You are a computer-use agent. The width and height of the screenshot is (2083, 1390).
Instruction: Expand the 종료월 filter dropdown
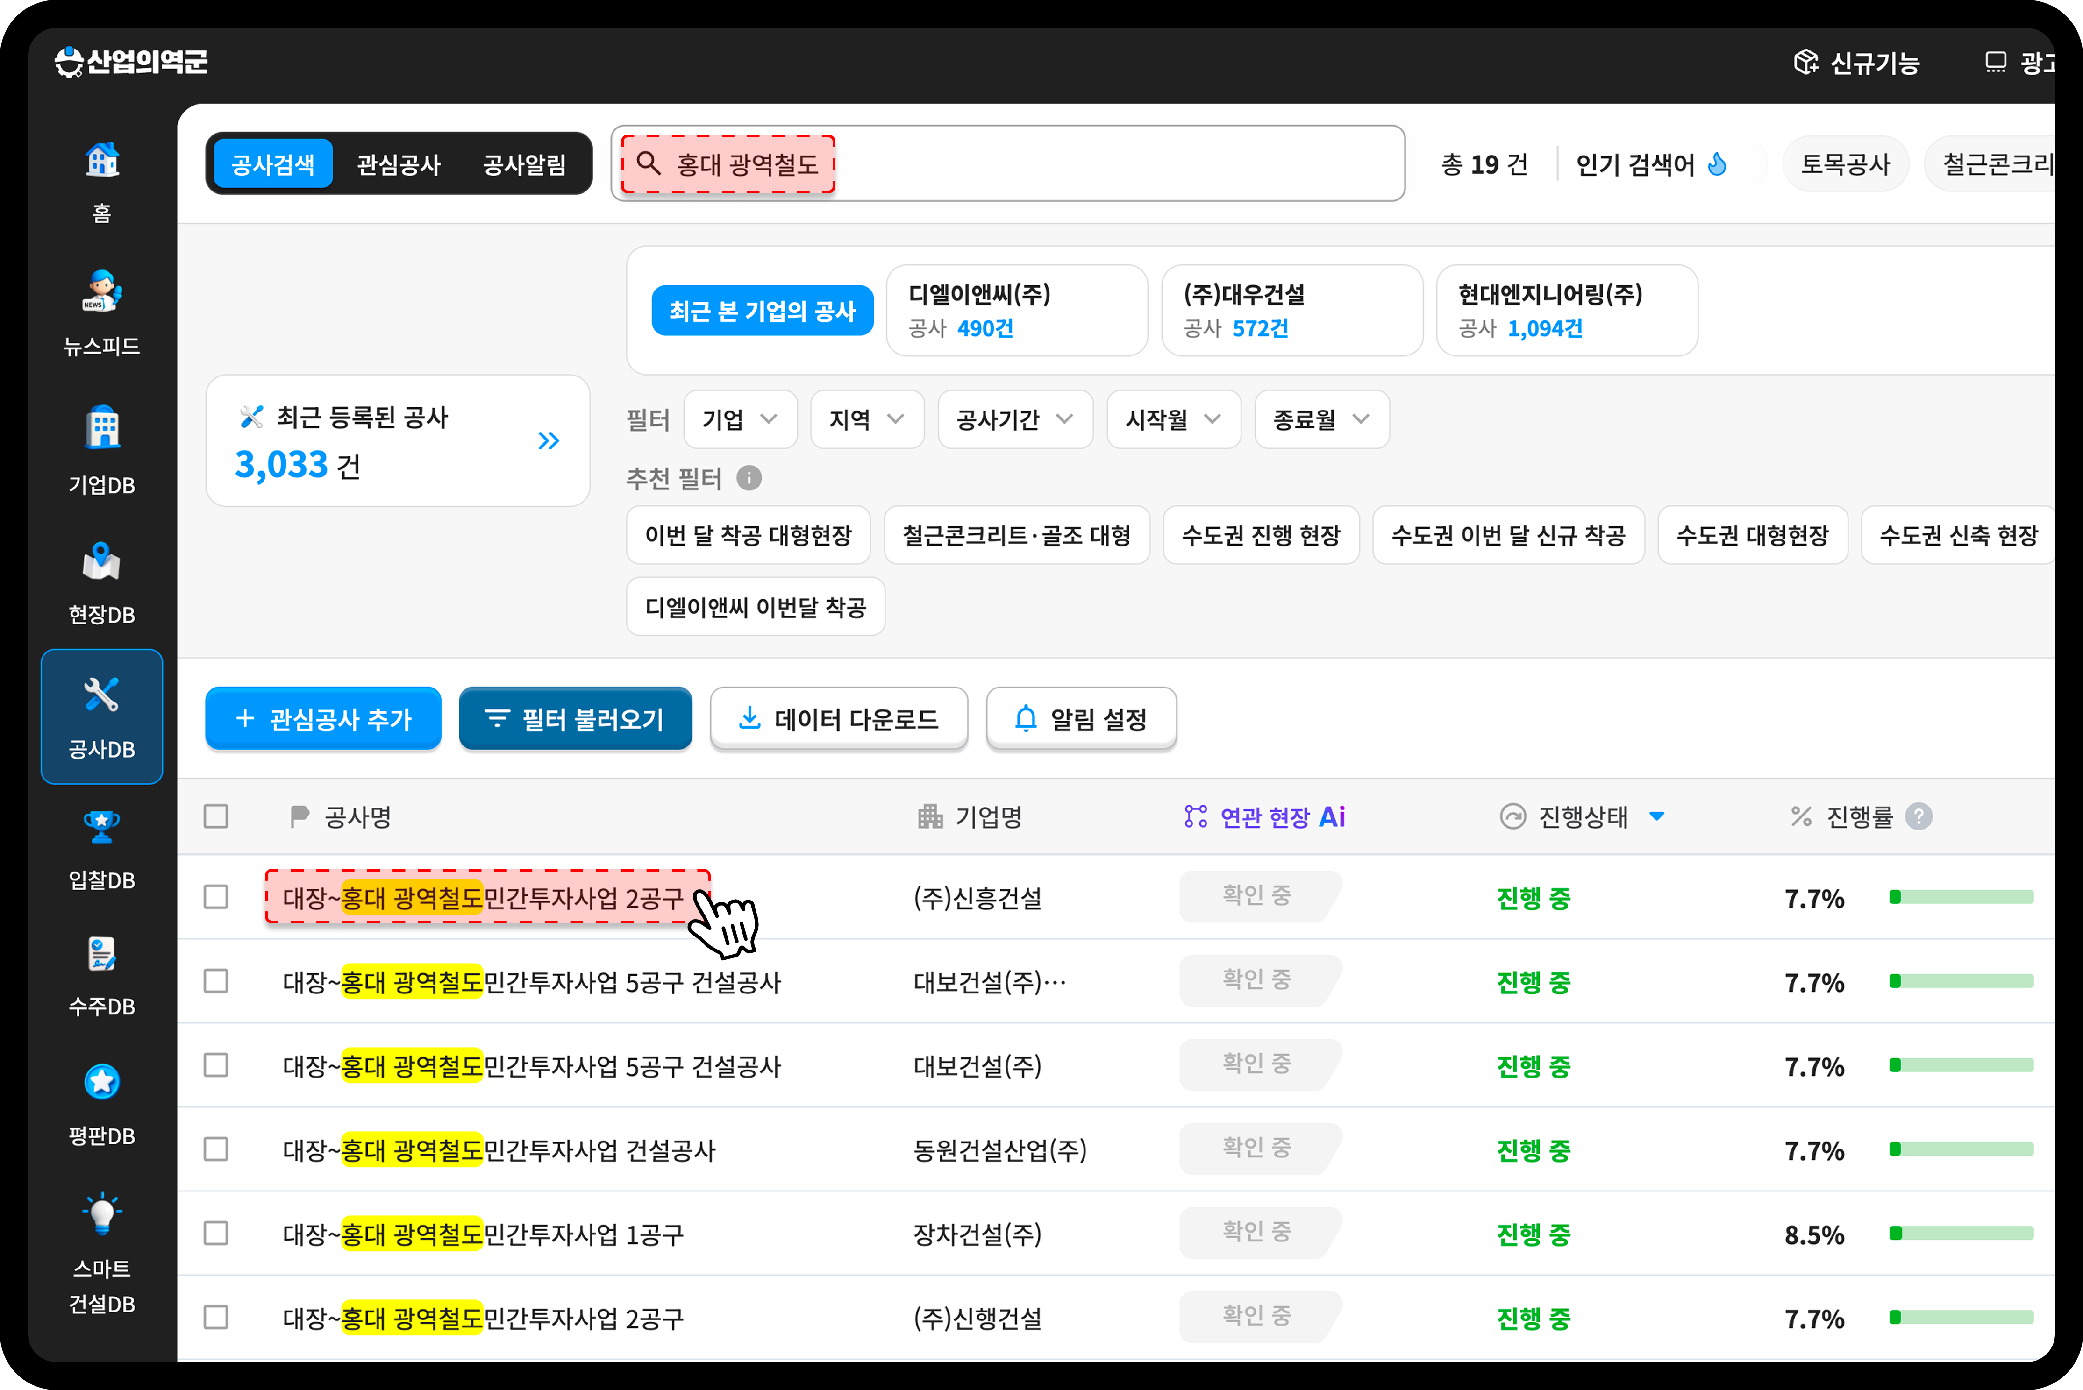point(1322,419)
